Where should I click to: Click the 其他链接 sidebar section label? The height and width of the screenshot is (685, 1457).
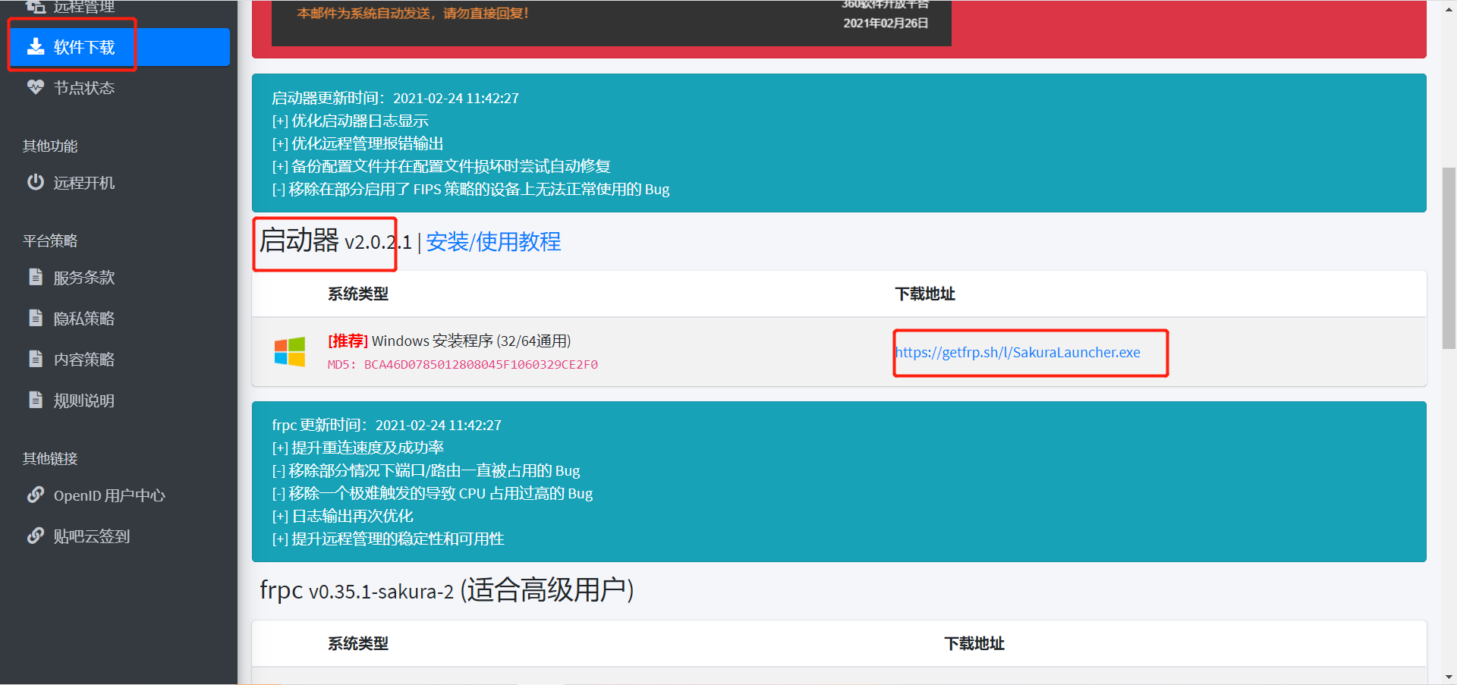tap(50, 458)
